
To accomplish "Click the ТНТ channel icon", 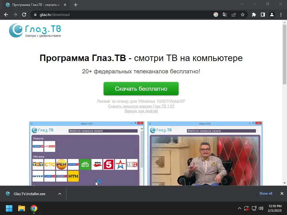I will point(38,164).
